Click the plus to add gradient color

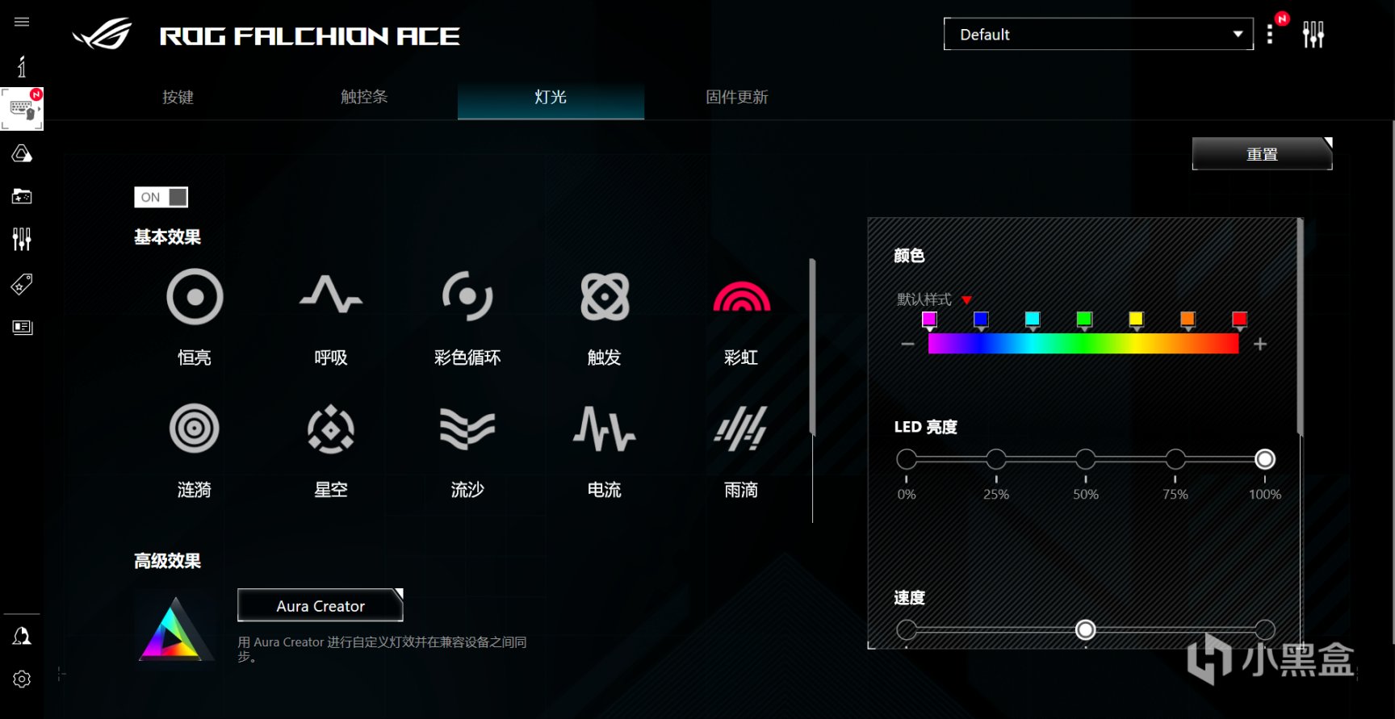tap(1260, 345)
